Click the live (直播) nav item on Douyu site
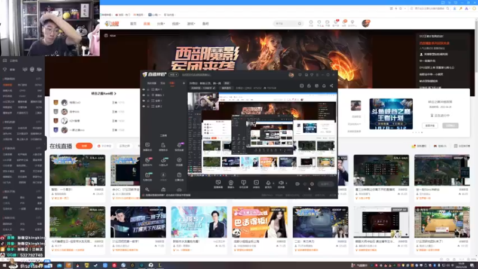This screenshot has width=478, height=269. pyautogui.click(x=146, y=23)
